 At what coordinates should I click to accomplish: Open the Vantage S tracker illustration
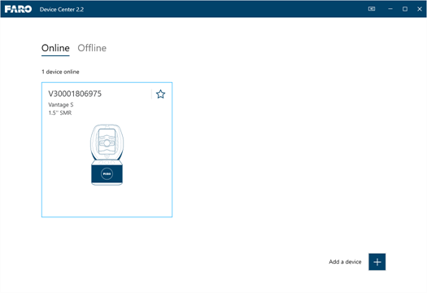pos(107,155)
